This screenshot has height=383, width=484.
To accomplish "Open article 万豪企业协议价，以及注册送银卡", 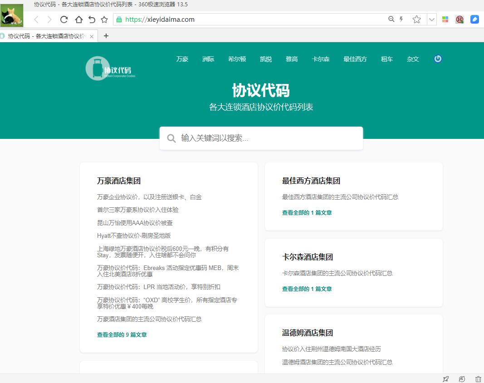I will pos(149,197).
